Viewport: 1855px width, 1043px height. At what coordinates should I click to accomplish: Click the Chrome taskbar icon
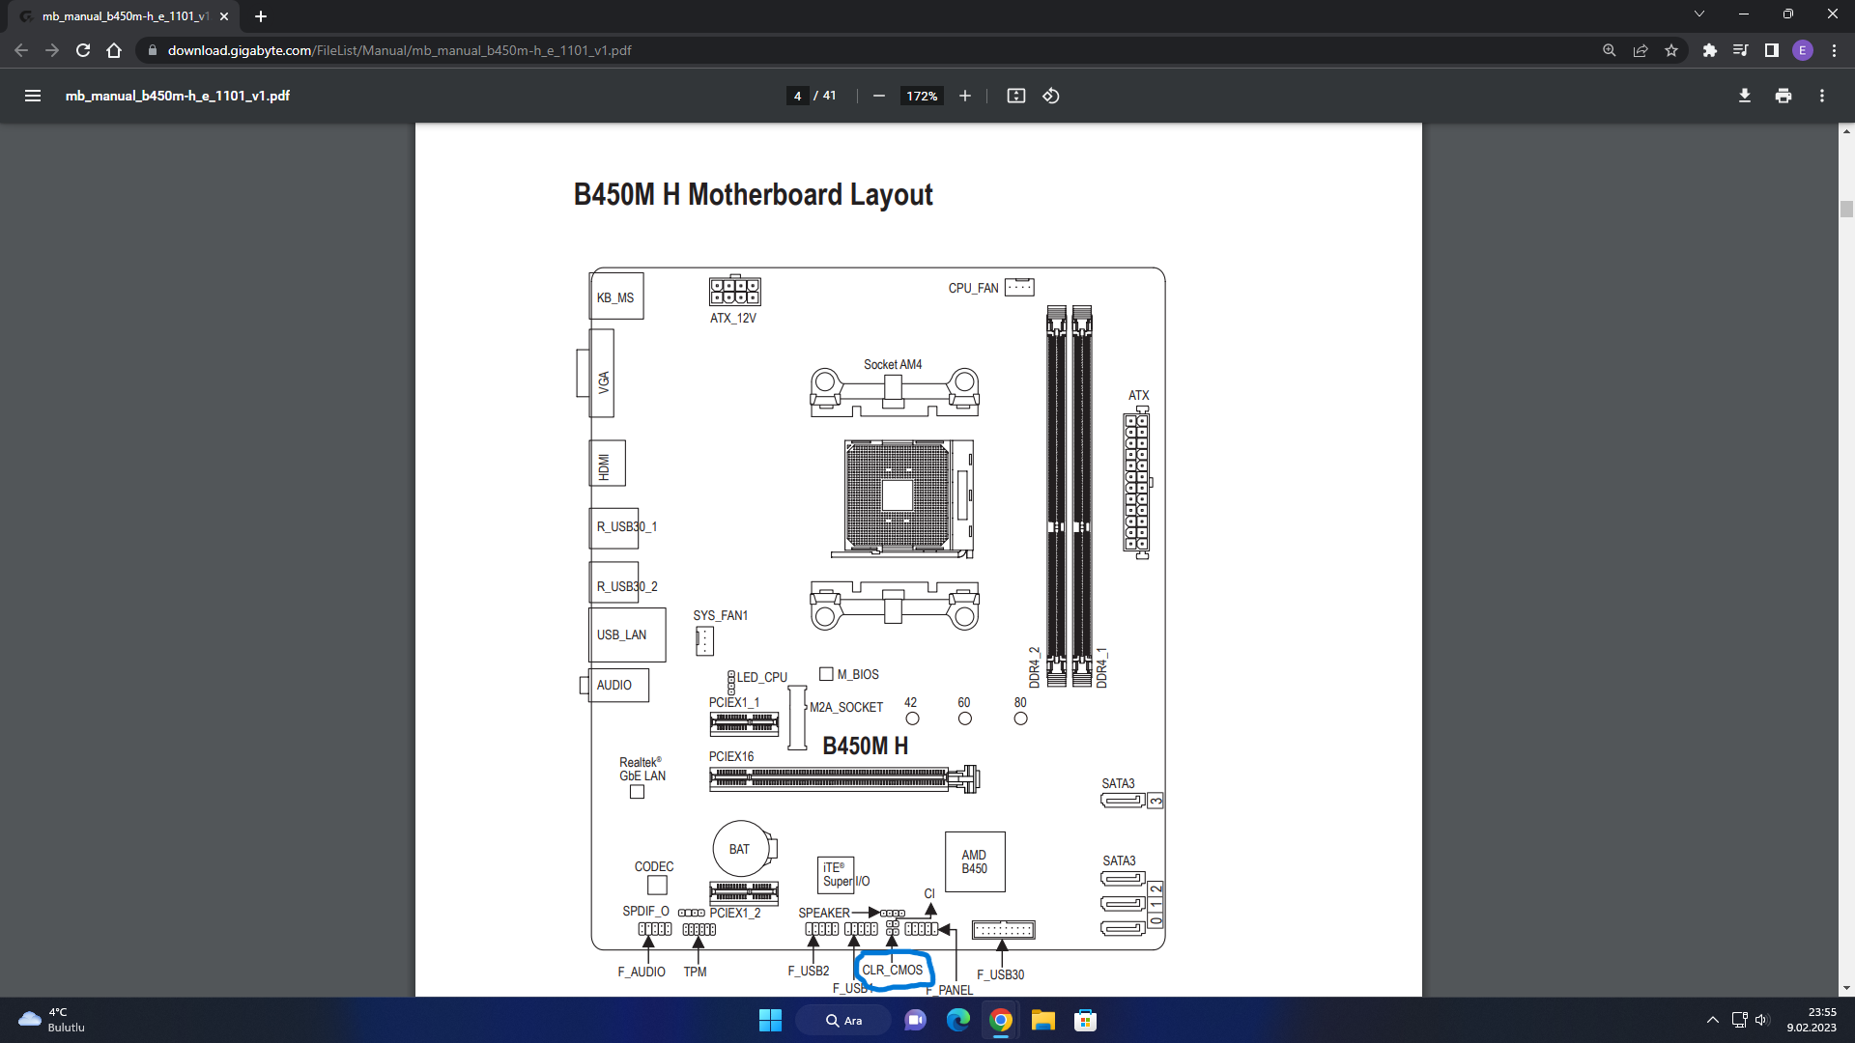point(1000,1020)
